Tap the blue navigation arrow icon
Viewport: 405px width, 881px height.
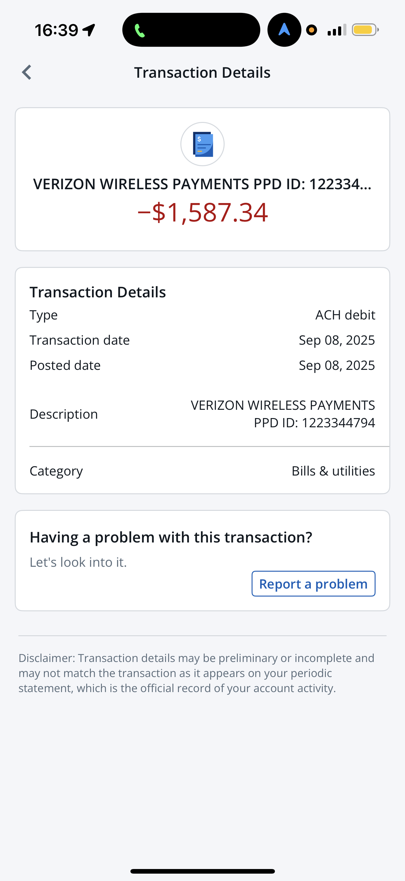284,30
